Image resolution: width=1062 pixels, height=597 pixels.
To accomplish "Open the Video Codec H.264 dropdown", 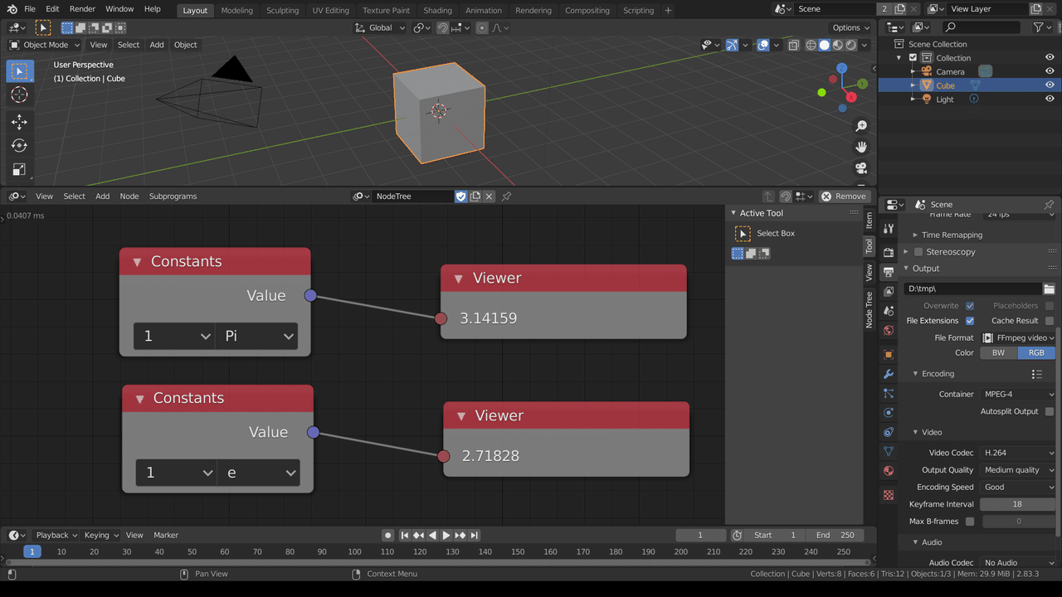I will coord(1018,453).
